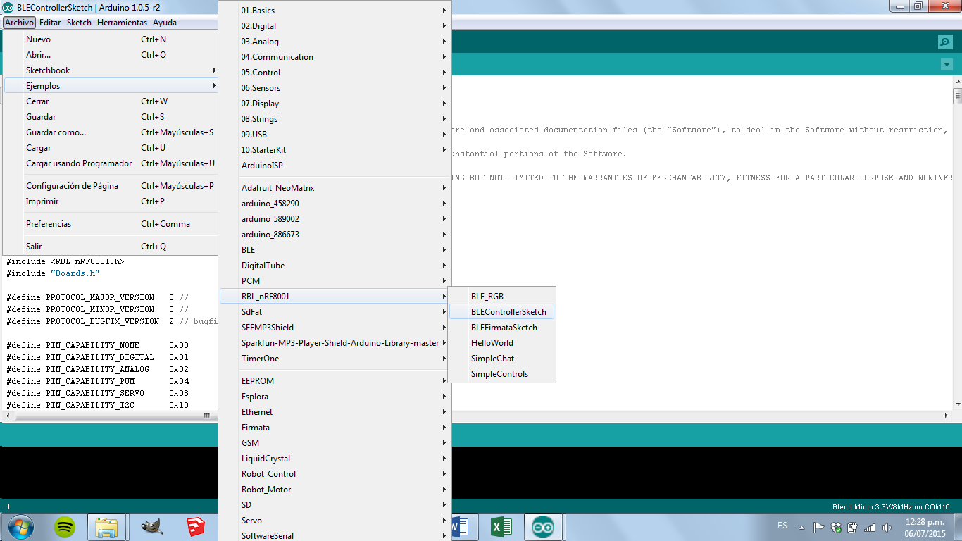Expand Sparkfun-MP3-Player-Shield library examples
Image resolution: width=962 pixels, height=541 pixels.
tap(335, 343)
